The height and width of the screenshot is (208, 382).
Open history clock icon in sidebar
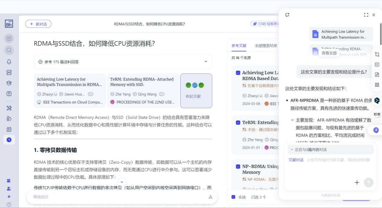9,140
